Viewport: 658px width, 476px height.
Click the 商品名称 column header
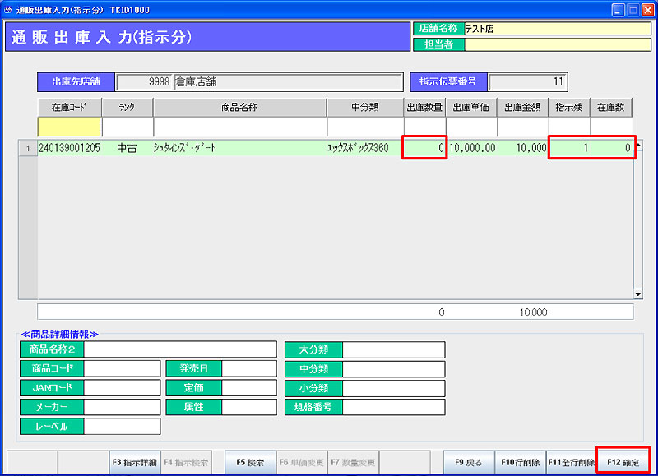[x=239, y=108]
